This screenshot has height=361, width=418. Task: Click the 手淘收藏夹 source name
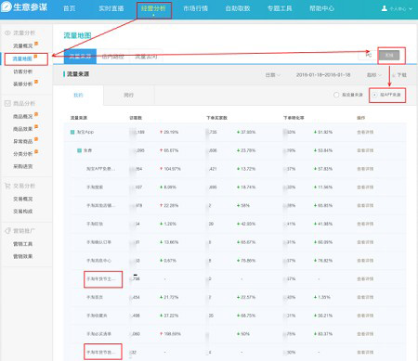point(97,316)
